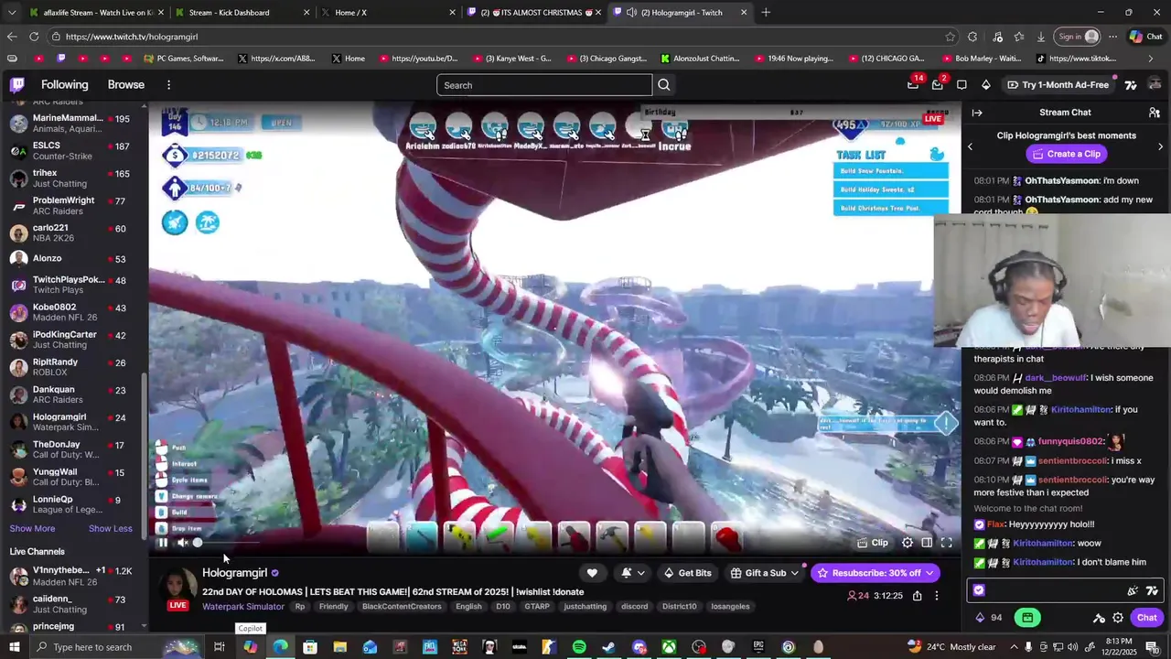Select the BlackContentCreators tag
Image resolution: width=1171 pixels, height=659 pixels.
click(x=402, y=607)
